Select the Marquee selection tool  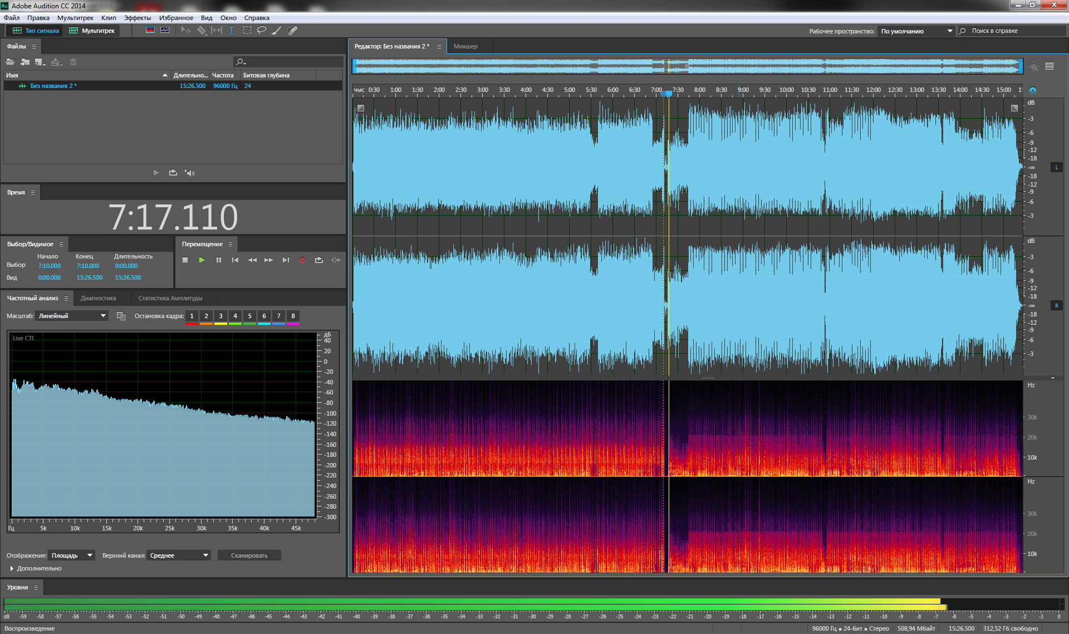coord(247,31)
